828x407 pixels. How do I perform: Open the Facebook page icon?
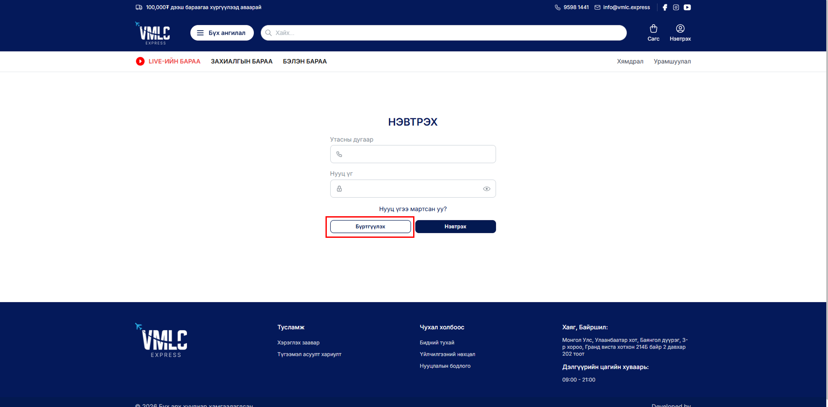tap(665, 7)
